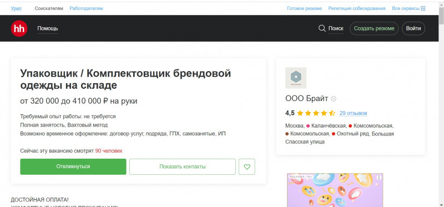Open the ООО Брайт company logo
The image size is (444, 207).
click(296, 78)
